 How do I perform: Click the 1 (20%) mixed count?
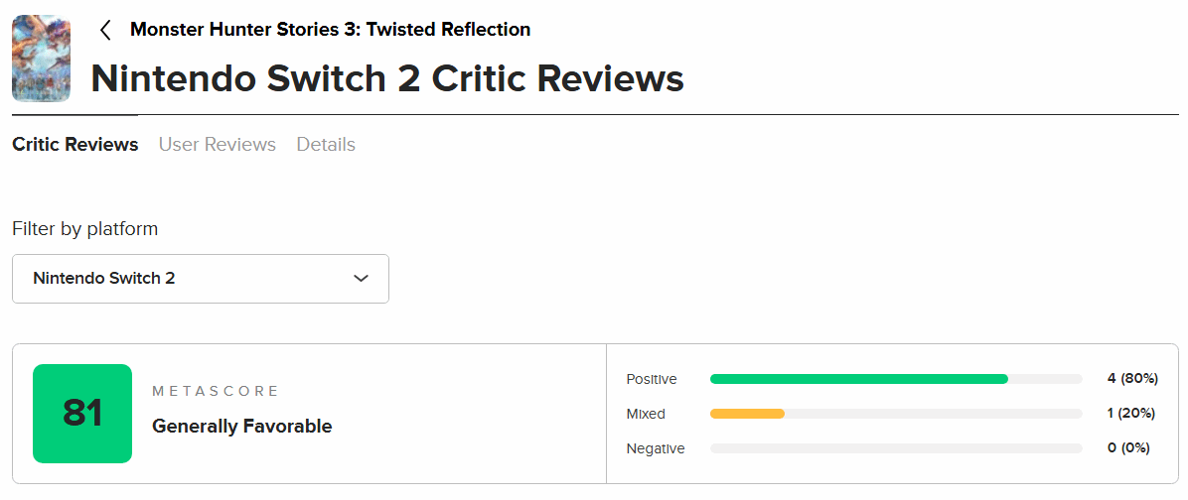[x=1131, y=414]
